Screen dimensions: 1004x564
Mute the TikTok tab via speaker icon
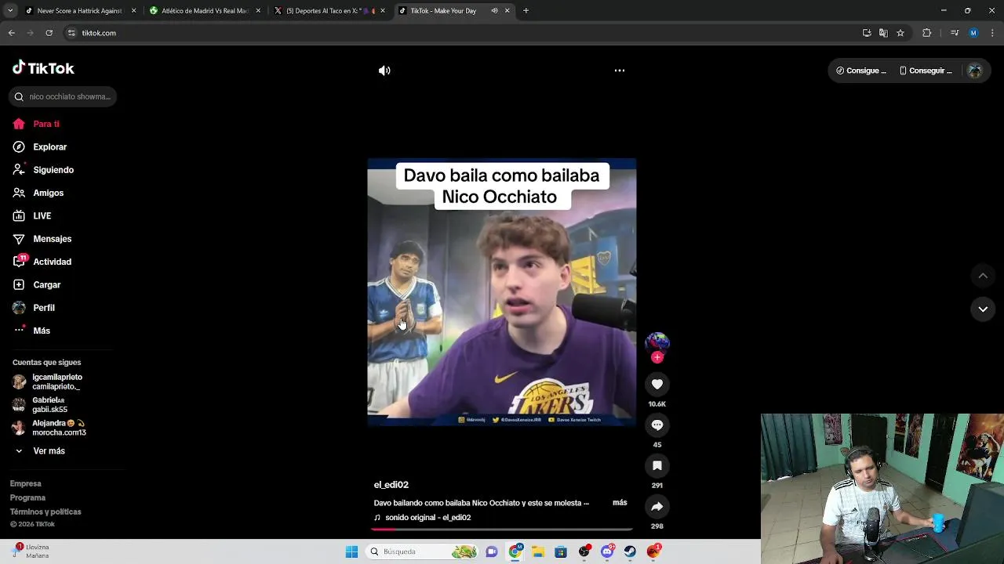pos(494,11)
